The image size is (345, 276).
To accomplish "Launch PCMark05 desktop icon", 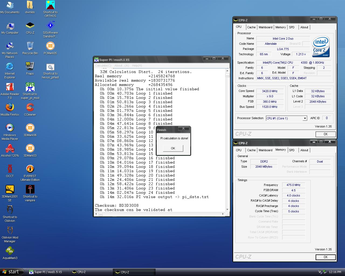I will pyautogui.click(x=50, y=48).
